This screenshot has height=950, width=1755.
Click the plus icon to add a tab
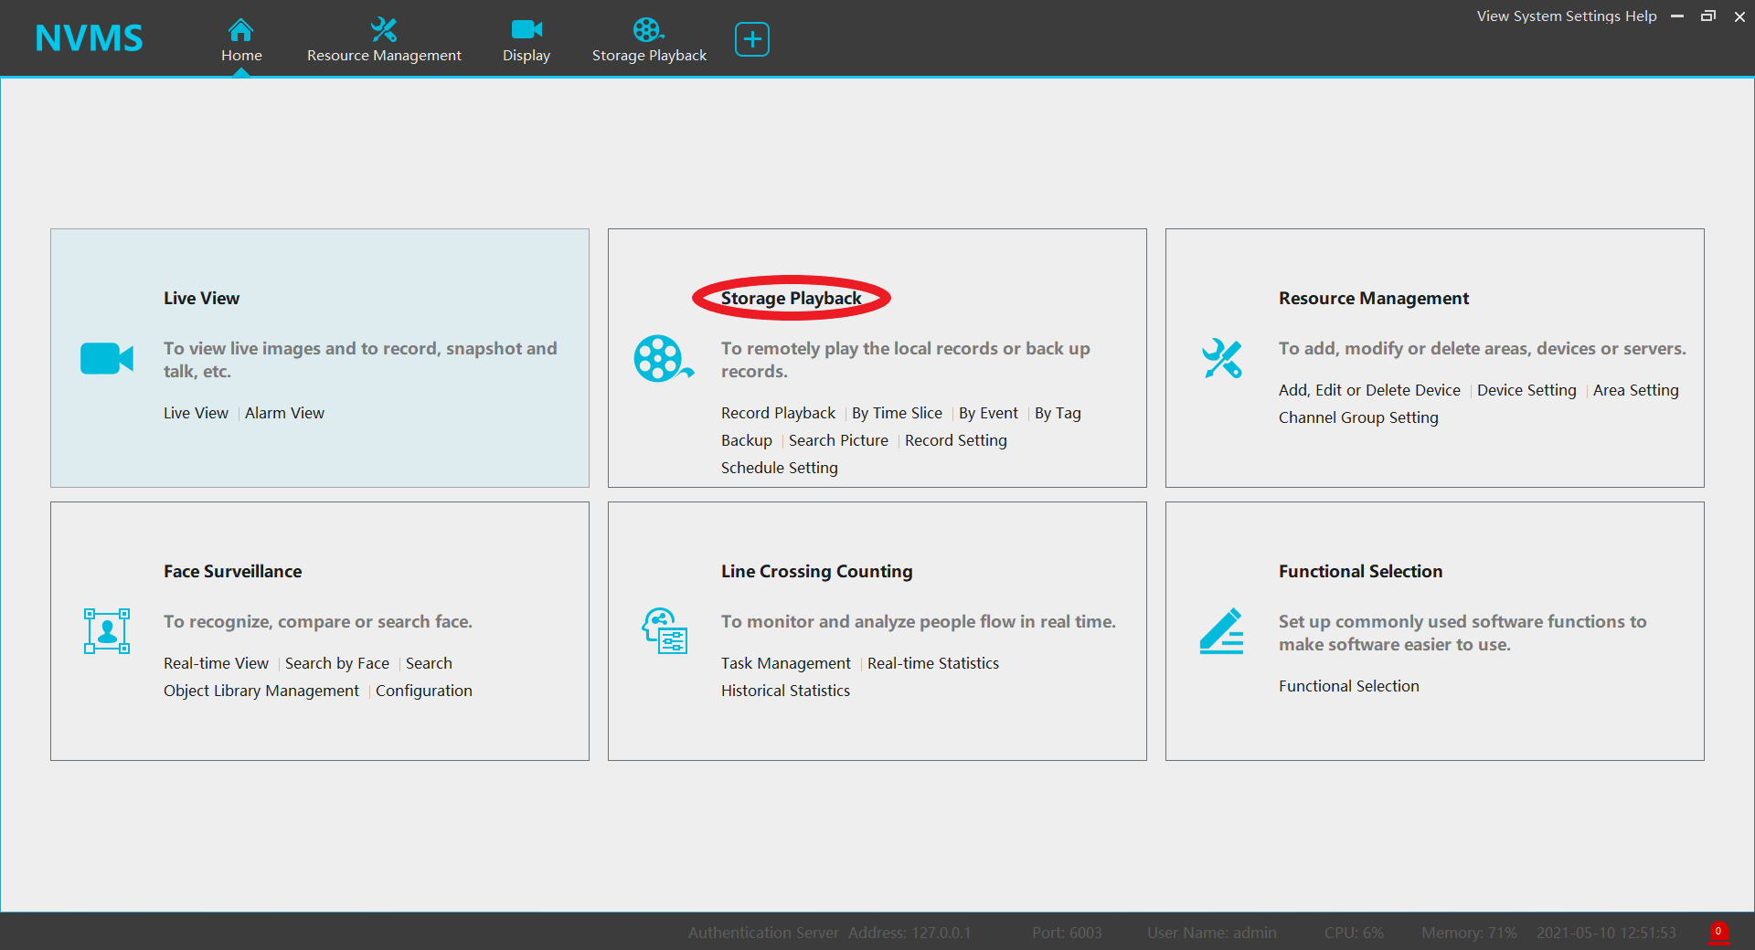coord(751,39)
